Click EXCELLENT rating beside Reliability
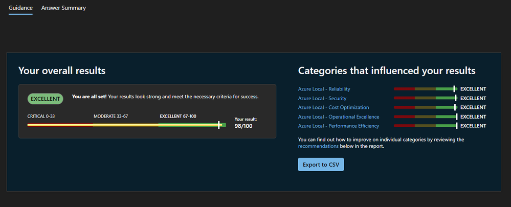Screen dimensions: 511x207 coord(473,89)
